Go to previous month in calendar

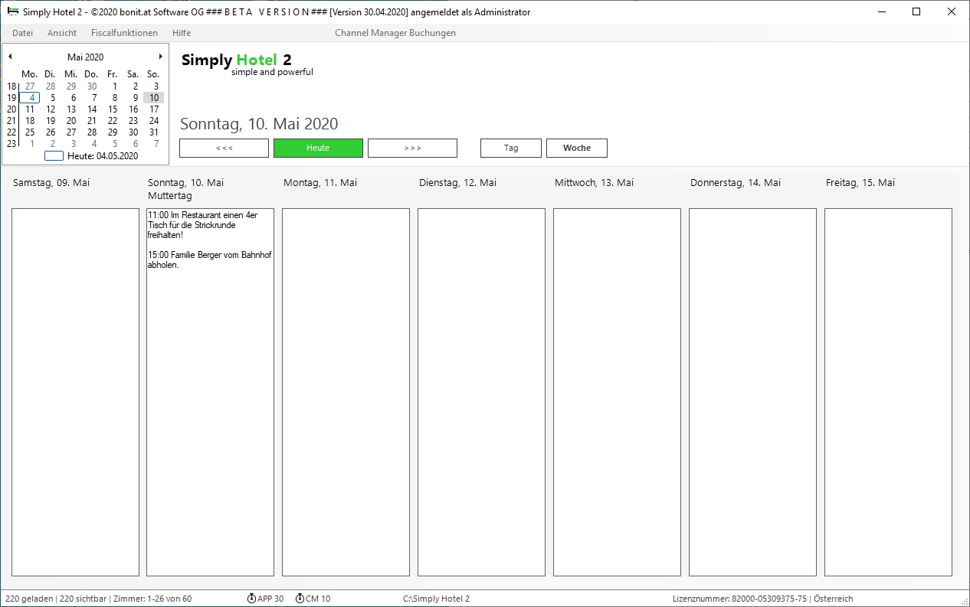point(10,57)
